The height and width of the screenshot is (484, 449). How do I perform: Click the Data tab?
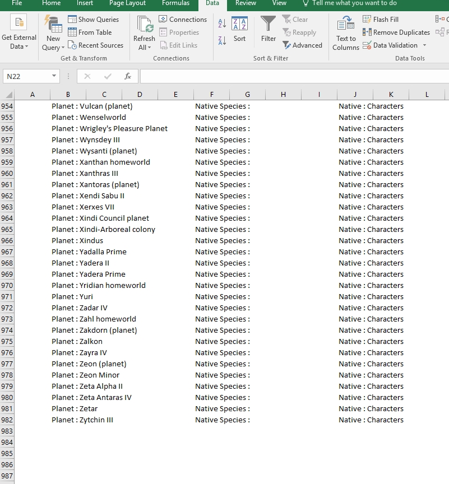coord(212,3)
